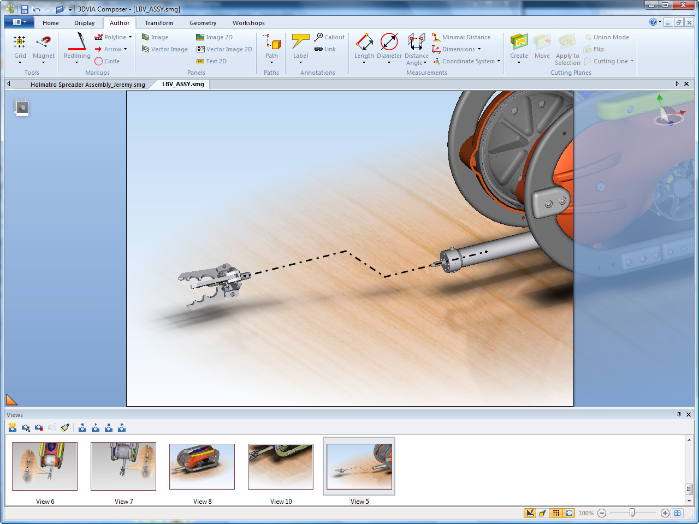Viewport: 699px width, 524px height.
Task: Toggle the grid mode in status bar
Action: [556, 513]
